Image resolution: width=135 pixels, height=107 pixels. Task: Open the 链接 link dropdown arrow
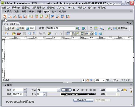(118, 90)
